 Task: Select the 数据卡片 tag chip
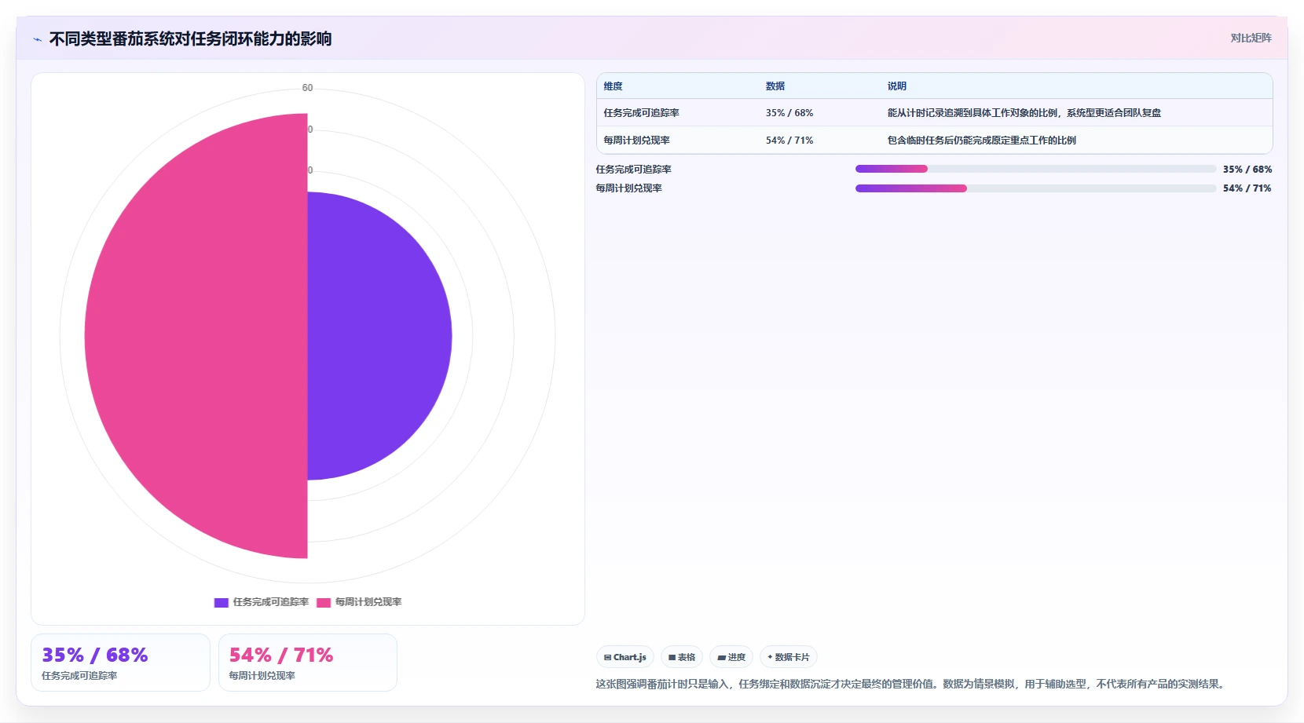click(x=789, y=657)
